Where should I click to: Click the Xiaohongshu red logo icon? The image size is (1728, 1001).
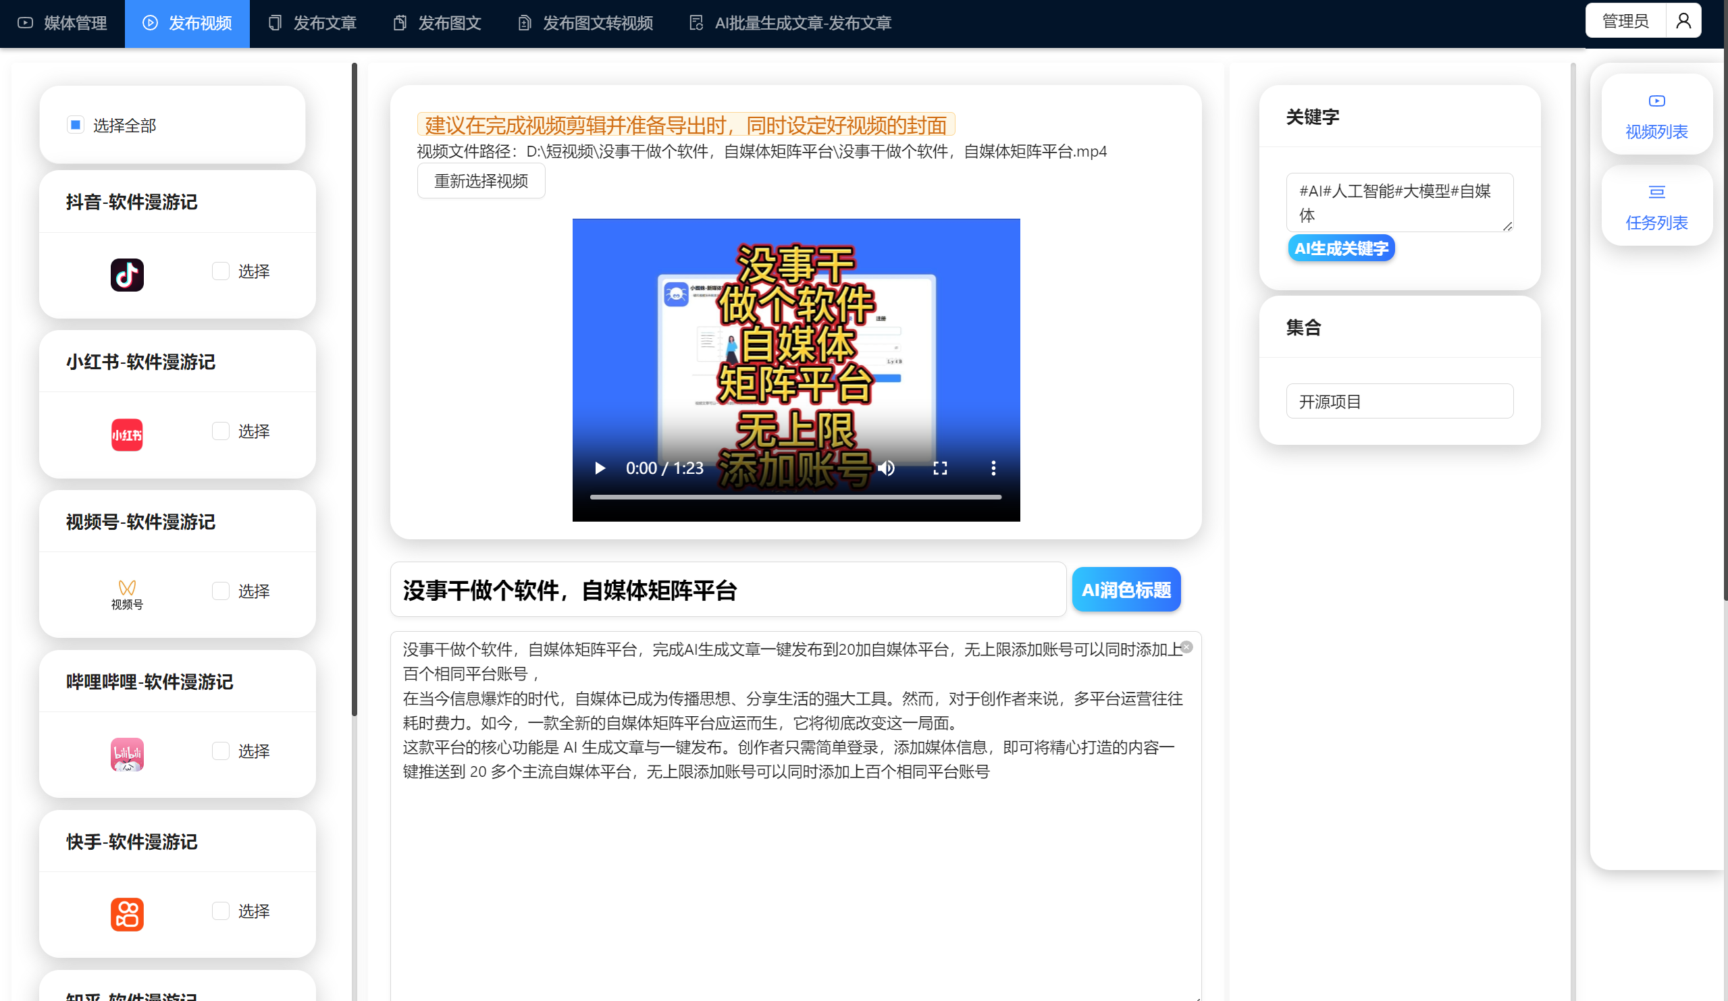127,435
